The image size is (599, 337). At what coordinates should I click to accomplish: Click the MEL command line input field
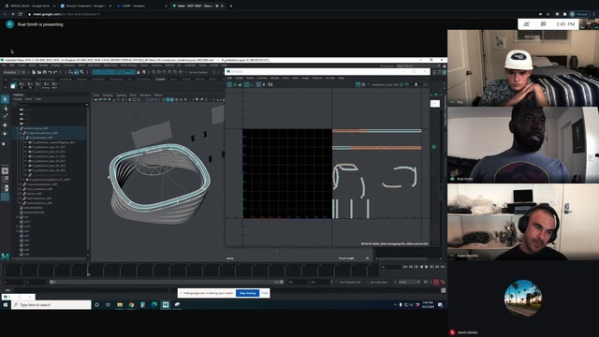tap(91, 290)
